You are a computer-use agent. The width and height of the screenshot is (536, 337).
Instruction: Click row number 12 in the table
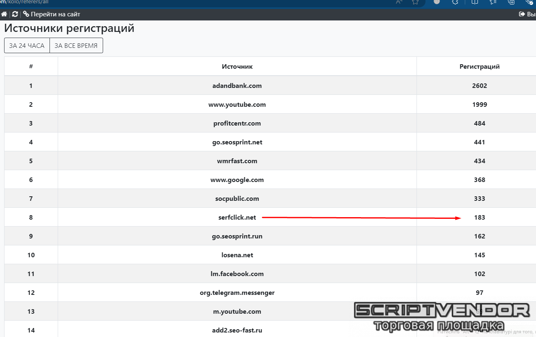[31, 293]
